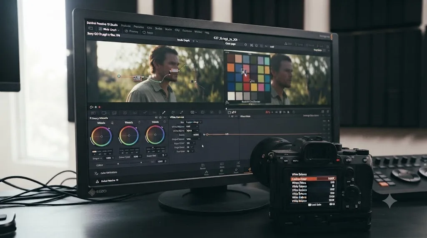Open the clip name dropdown above the viewers

[x=227, y=39]
